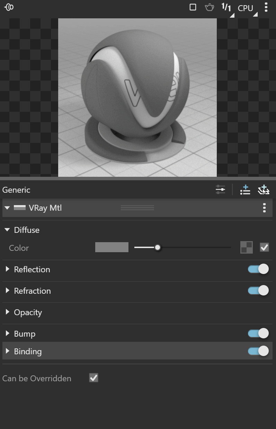Turn off the Bump toggle
This screenshot has width=276, height=429.
258,334
